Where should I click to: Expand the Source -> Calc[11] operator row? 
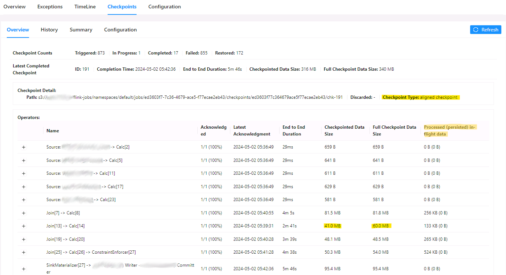coord(24,173)
